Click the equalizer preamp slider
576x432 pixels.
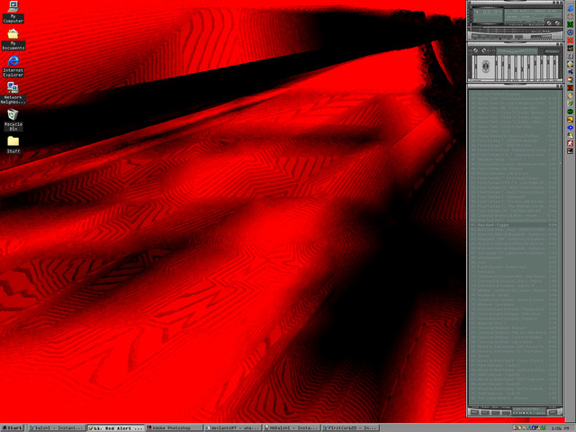(x=475, y=67)
